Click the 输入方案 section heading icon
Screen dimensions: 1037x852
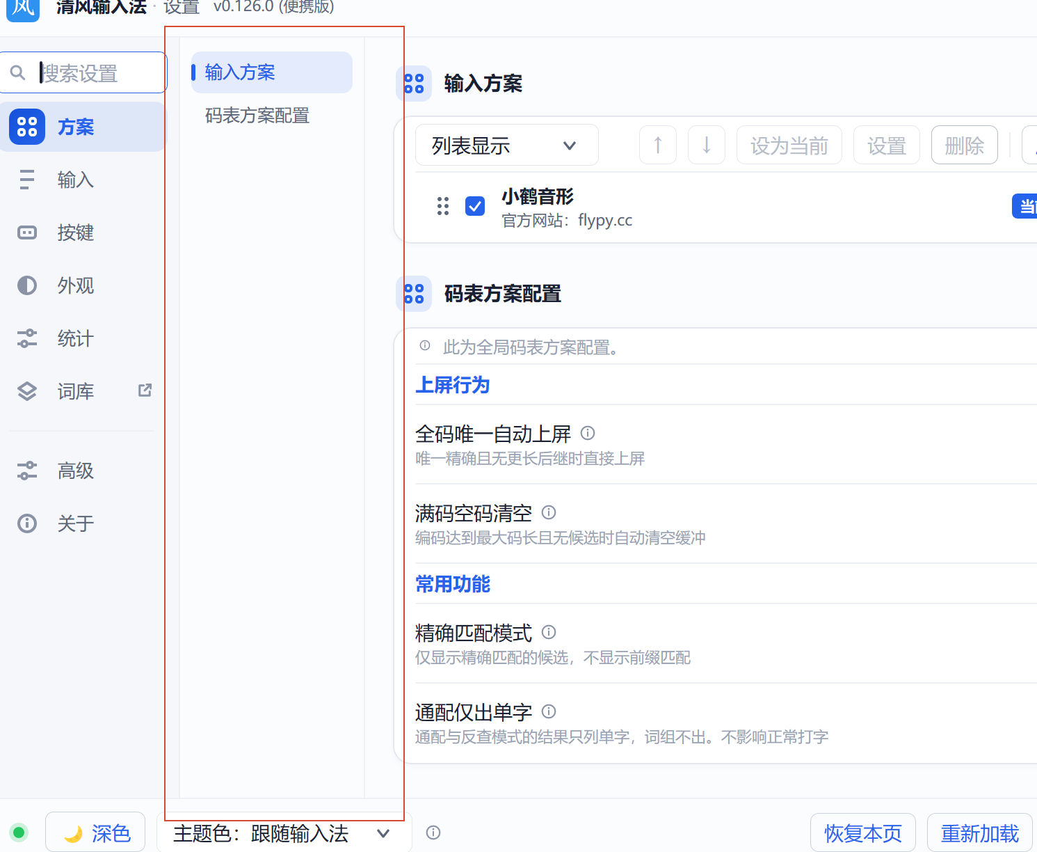pyautogui.click(x=414, y=84)
